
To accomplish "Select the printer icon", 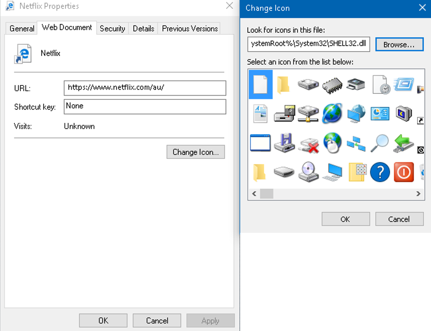I will pos(355,84).
